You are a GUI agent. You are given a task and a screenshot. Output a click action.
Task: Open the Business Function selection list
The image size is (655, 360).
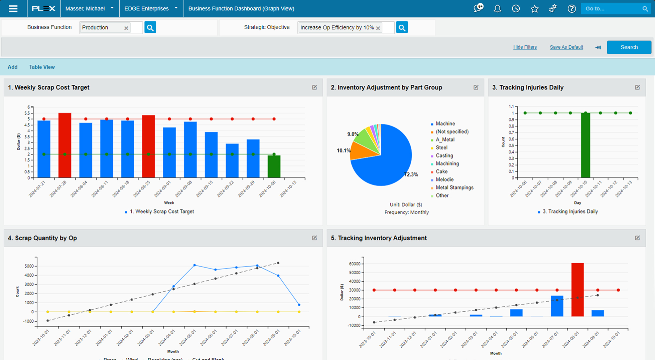[150, 27]
